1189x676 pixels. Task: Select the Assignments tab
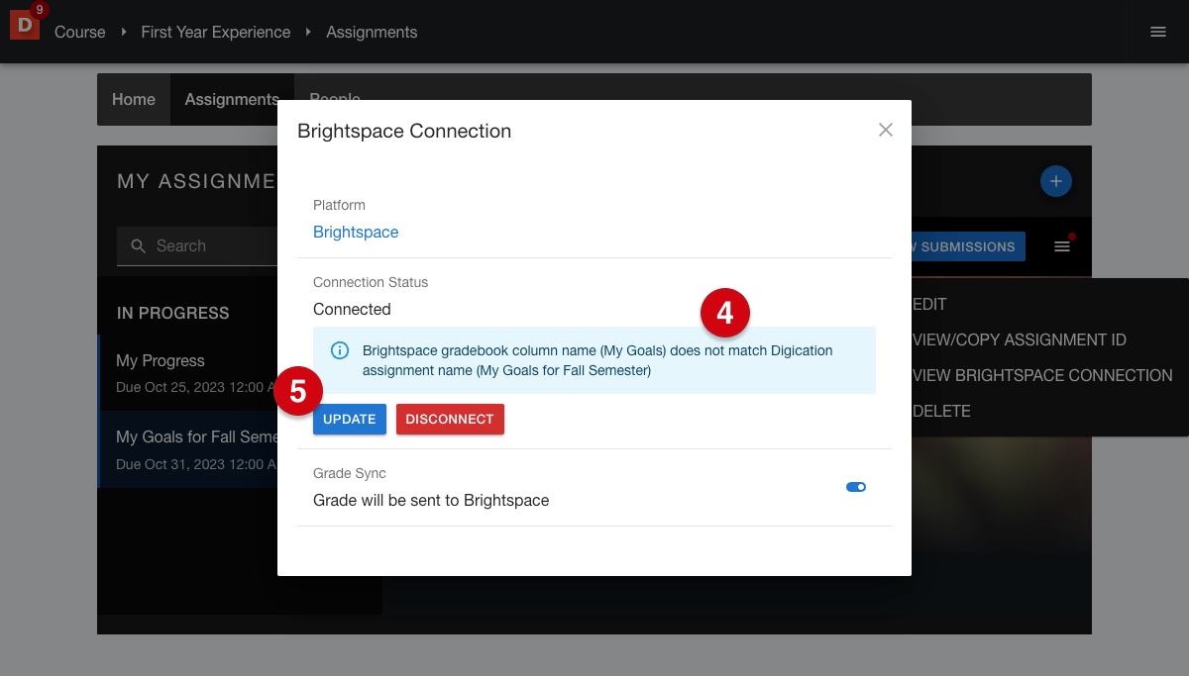pyautogui.click(x=232, y=99)
